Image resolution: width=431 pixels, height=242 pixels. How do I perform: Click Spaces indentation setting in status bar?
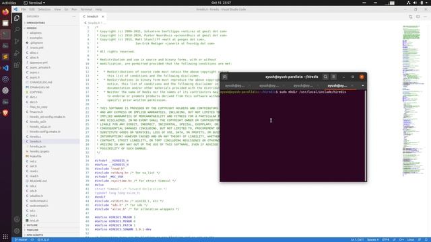(x=372, y=240)
